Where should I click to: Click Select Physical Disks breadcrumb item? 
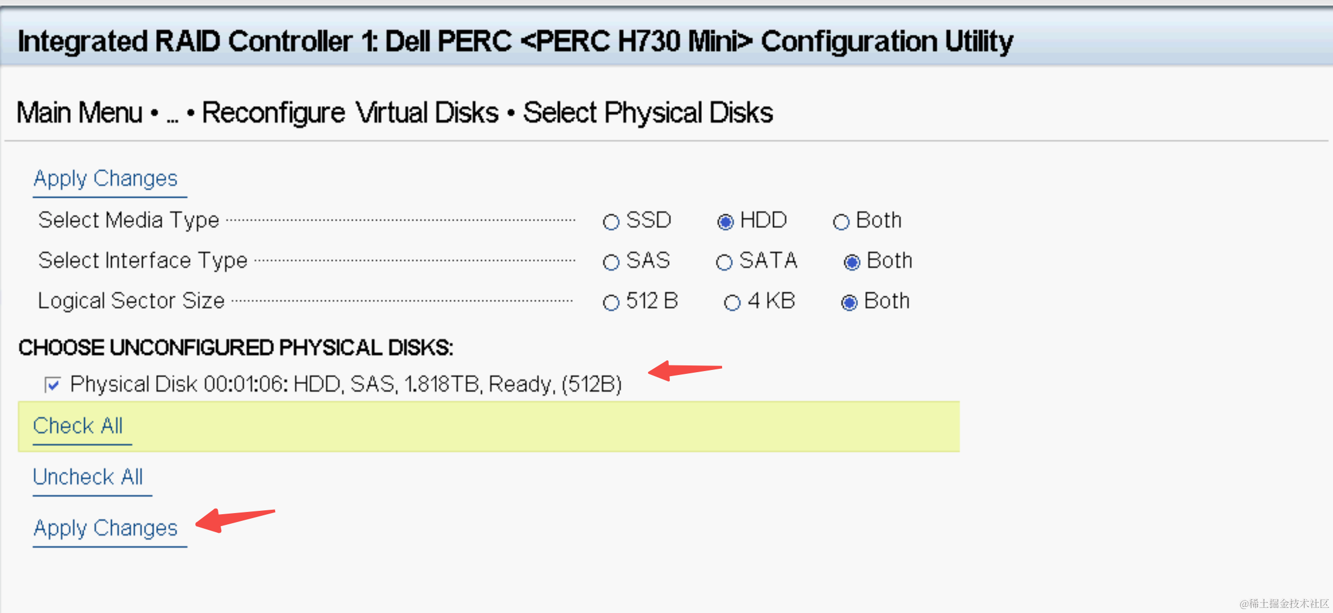(648, 113)
